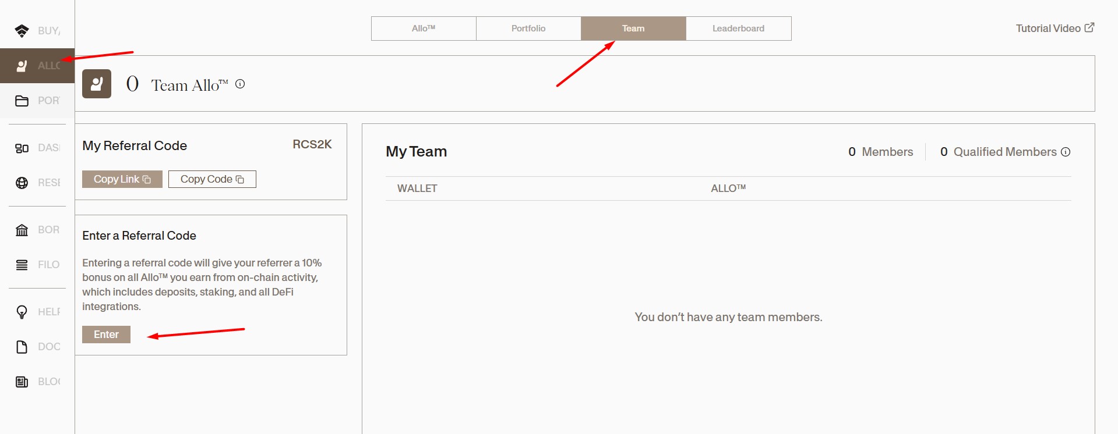This screenshot has height=434, width=1118.
Task: Open the bank building Borrow icon
Action: (22, 230)
